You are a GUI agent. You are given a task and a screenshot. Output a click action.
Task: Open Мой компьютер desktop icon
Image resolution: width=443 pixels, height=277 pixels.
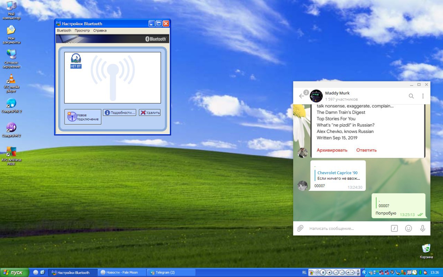click(x=11, y=10)
